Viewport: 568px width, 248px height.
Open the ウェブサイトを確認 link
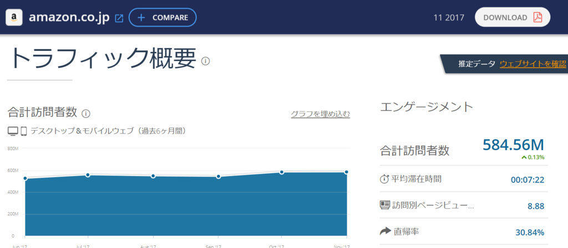tap(533, 64)
